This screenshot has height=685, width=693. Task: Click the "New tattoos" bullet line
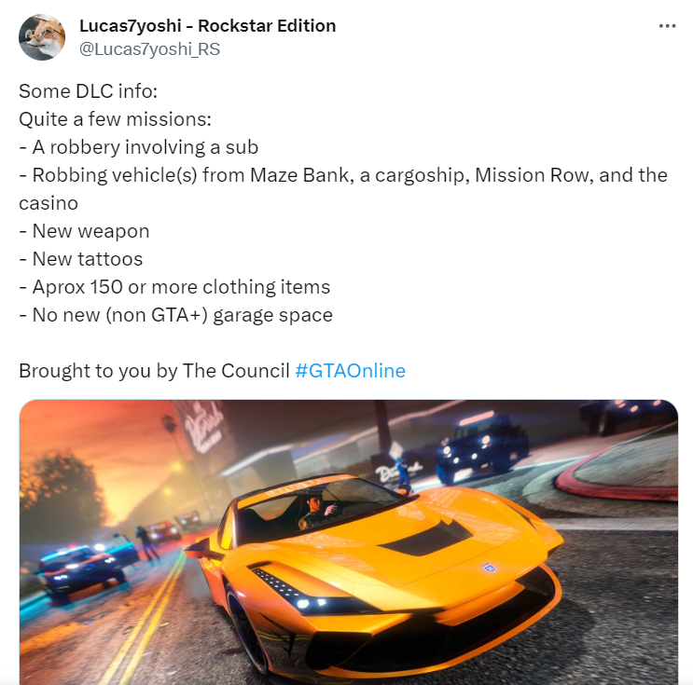81,259
